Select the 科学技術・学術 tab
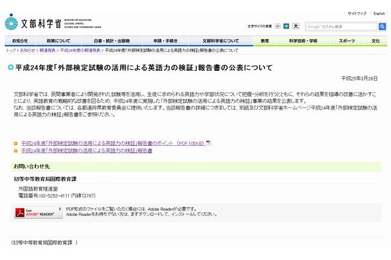 click(303, 41)
